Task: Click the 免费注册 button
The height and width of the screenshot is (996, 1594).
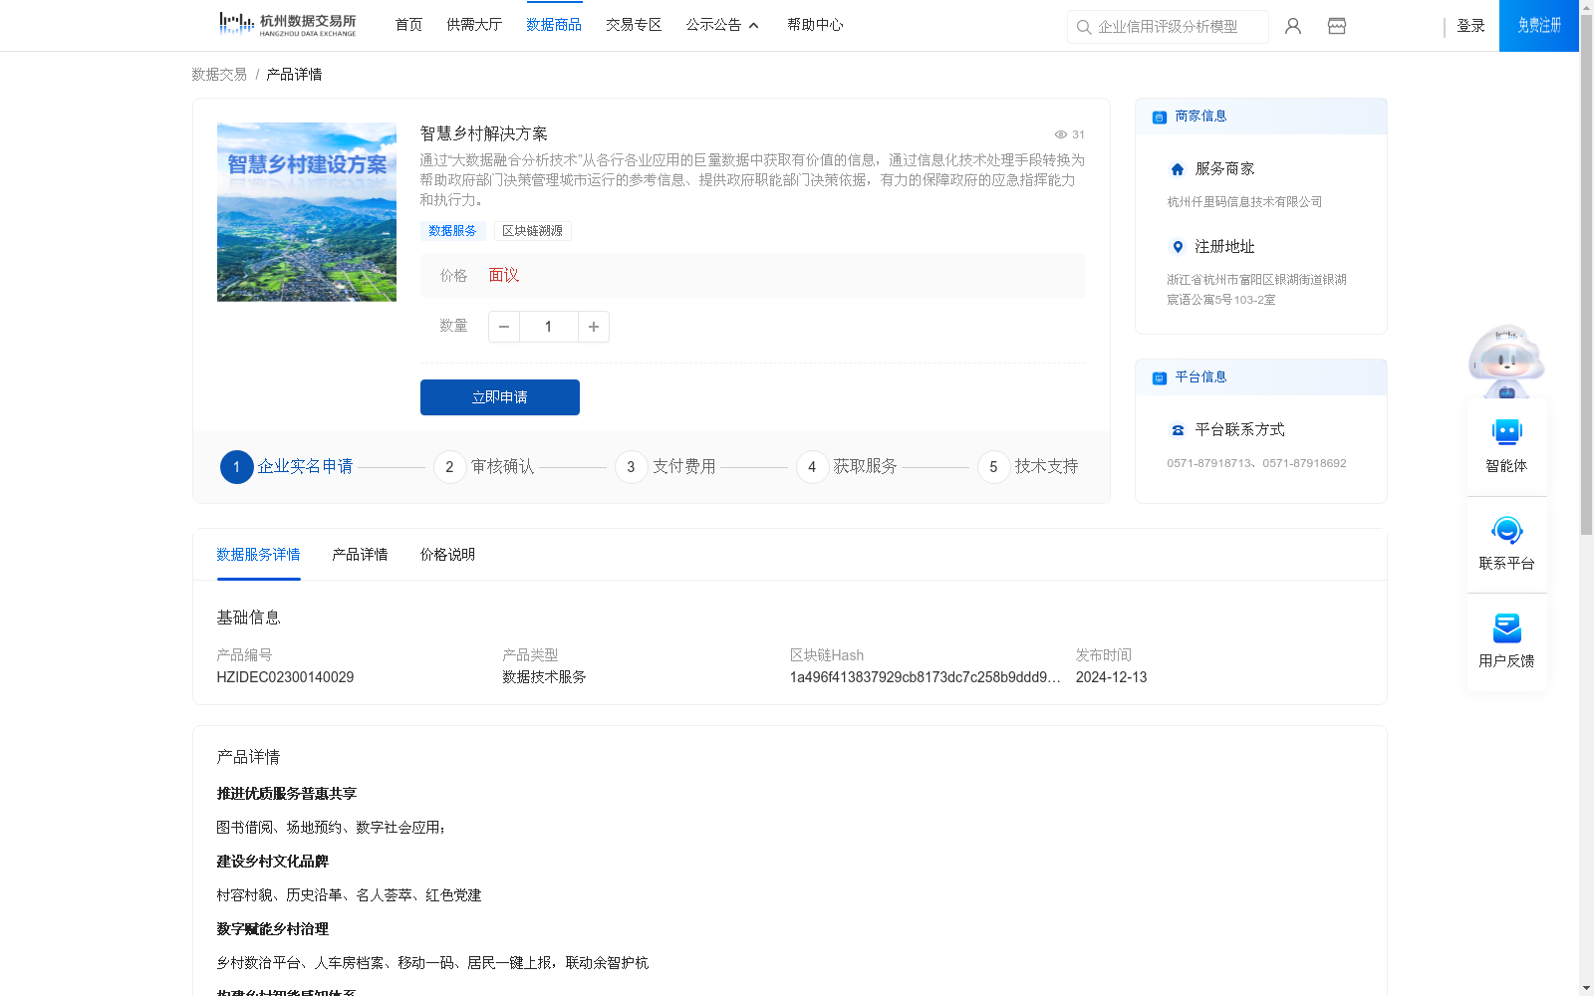Action: (x=1539, y=26)
